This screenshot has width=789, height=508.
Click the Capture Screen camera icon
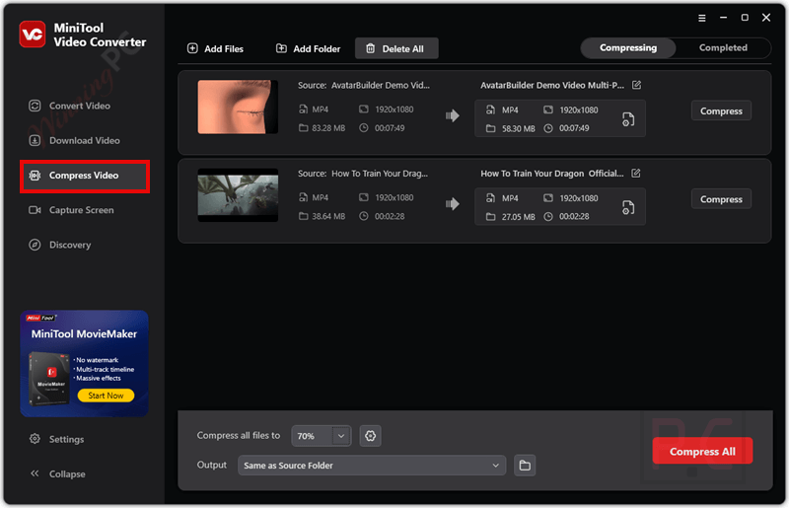[x=35, y=210]
